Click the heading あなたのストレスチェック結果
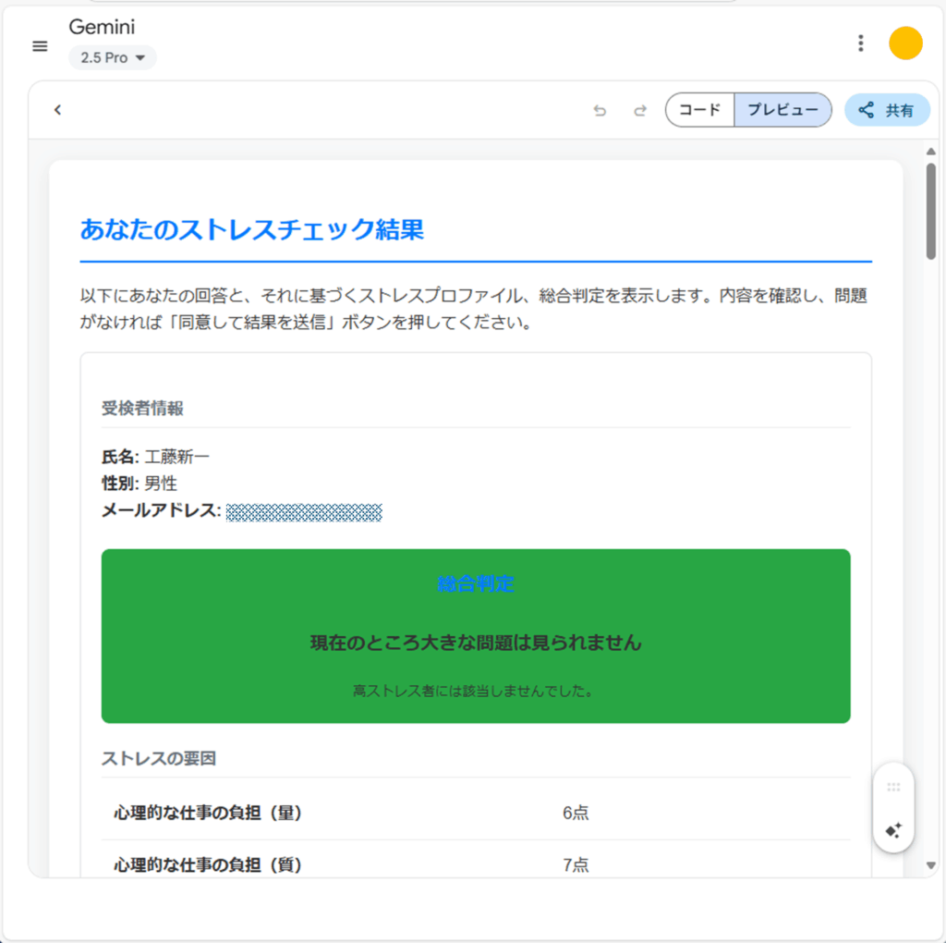The width and height of the screenshot is (946, 943). 251,230
